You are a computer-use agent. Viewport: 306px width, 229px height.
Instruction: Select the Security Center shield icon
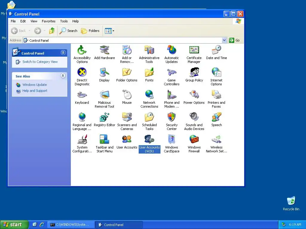[172, 117]
